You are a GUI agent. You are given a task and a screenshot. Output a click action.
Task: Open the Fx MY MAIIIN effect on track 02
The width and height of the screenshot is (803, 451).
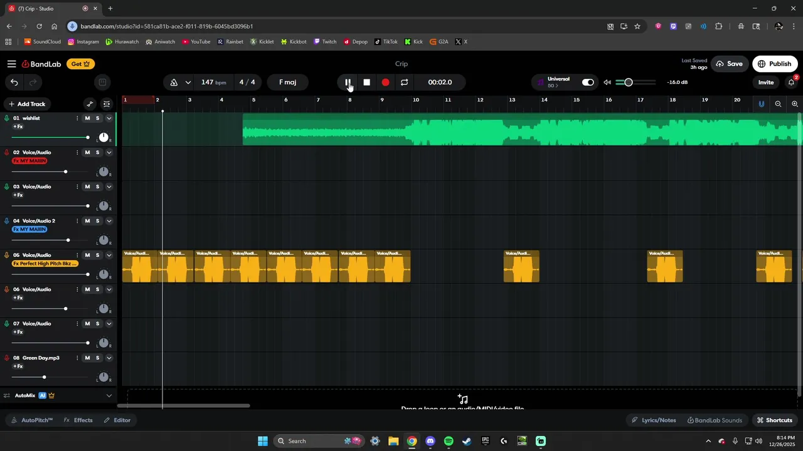click(30, 161)
